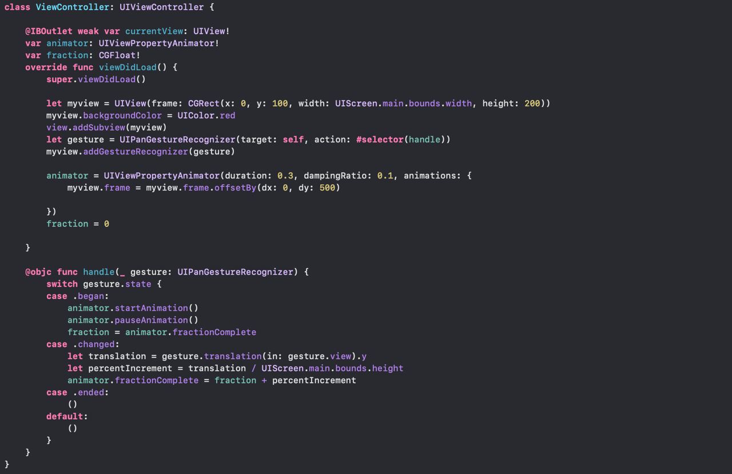
Task: Select the duration value '0.3'
Action: point(285,176)
